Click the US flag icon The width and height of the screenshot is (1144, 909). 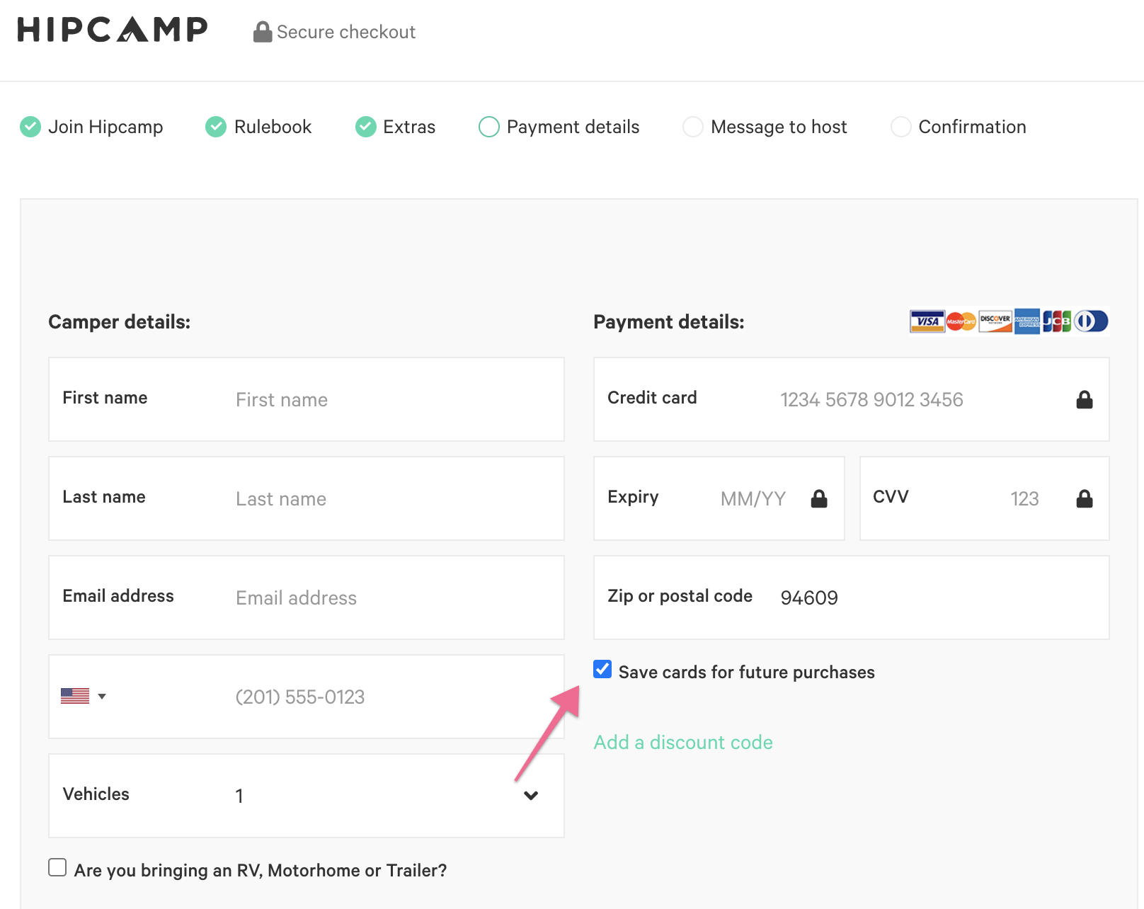tap(75, 696)
